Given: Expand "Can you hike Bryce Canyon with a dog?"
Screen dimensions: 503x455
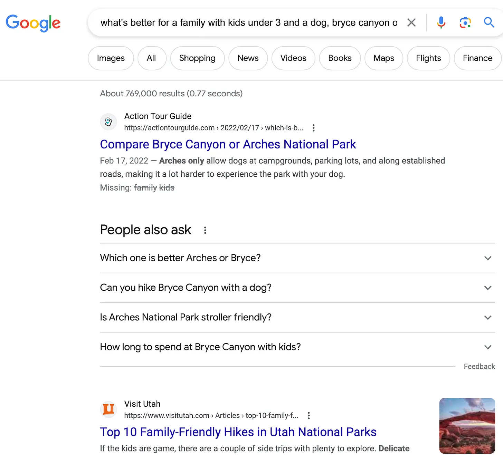Looking at the screenshot, I should click(x=487, y=288).
